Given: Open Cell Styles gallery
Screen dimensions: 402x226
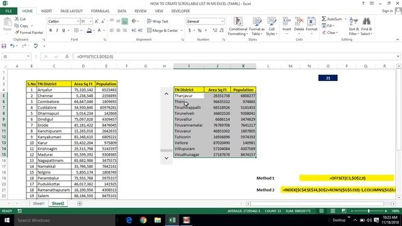Looking at the screenshot, I should 271,26.
